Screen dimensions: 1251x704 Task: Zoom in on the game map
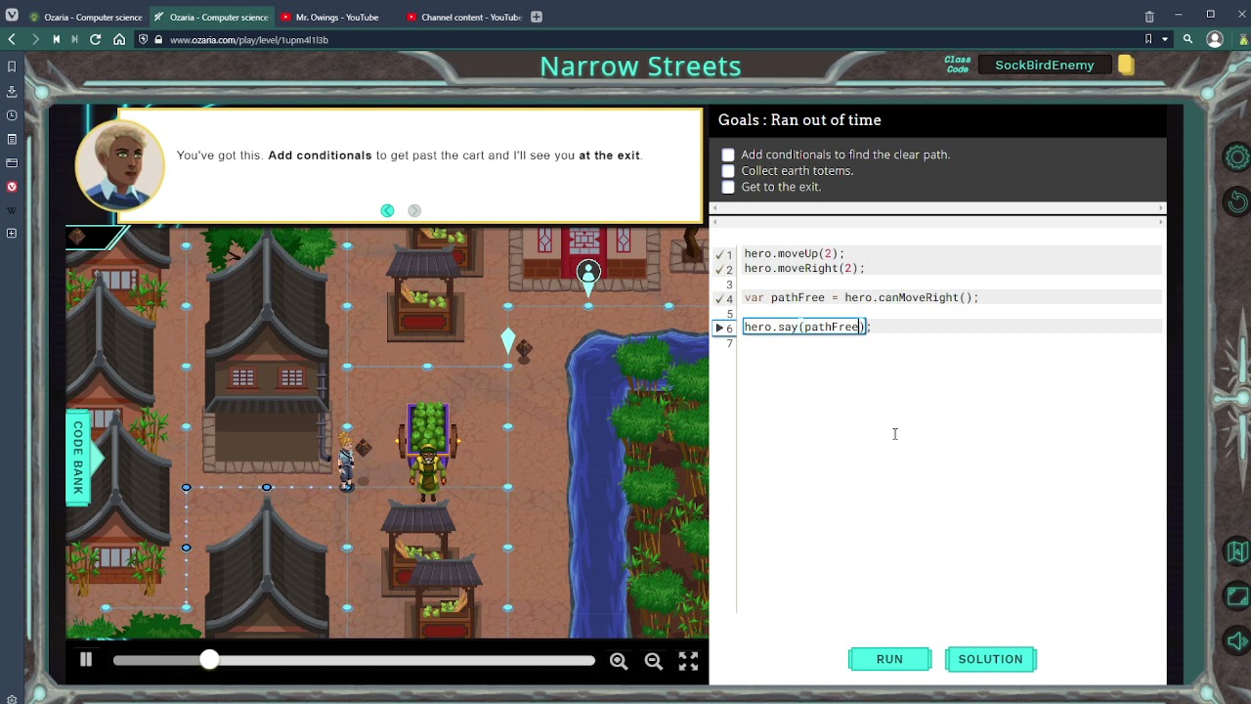[619, 661]
